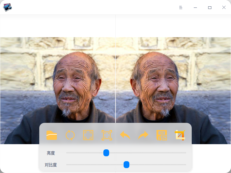Click the rotate/refresh circular arrows icon
The height and width of the screenshot is (173, 231).
pos(70,135)
